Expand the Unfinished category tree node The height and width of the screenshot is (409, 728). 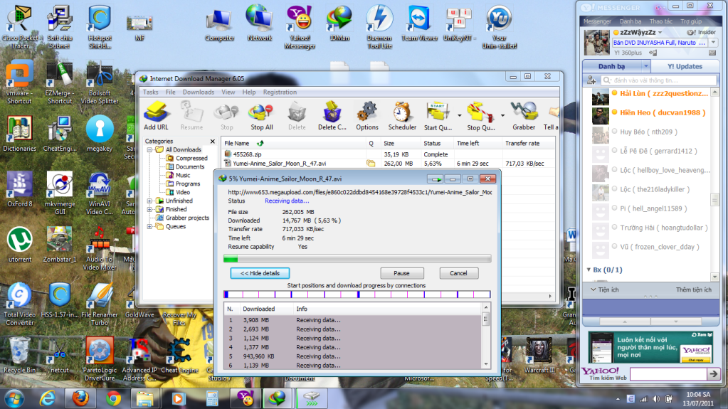[150, 201]
